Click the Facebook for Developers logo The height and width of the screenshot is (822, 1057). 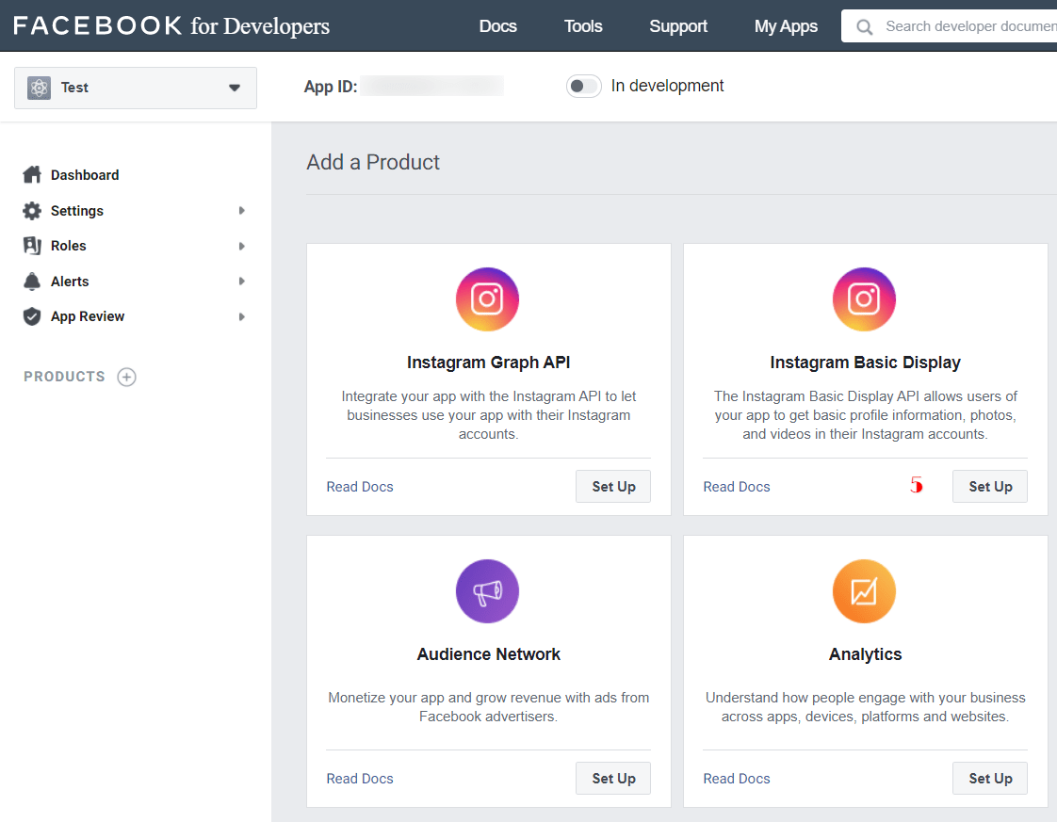171,26
